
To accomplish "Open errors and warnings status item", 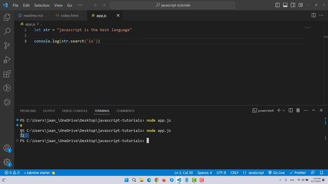I will point(12,173).
